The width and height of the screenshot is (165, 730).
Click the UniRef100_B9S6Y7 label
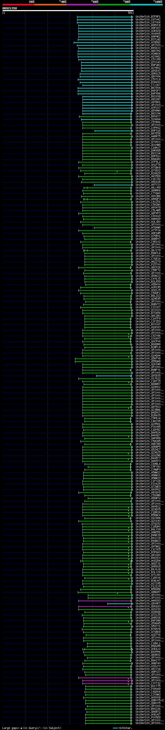point(148,117)
